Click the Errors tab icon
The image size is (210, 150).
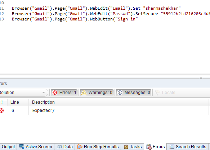[149, 147]
